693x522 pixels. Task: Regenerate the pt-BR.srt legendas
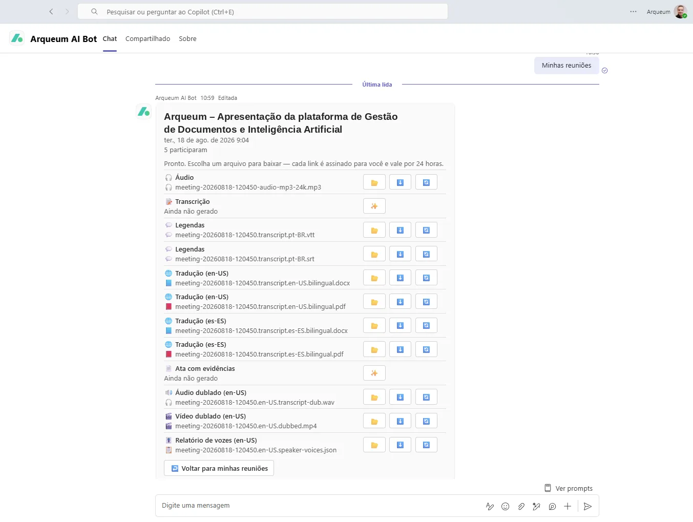point(426,254)
